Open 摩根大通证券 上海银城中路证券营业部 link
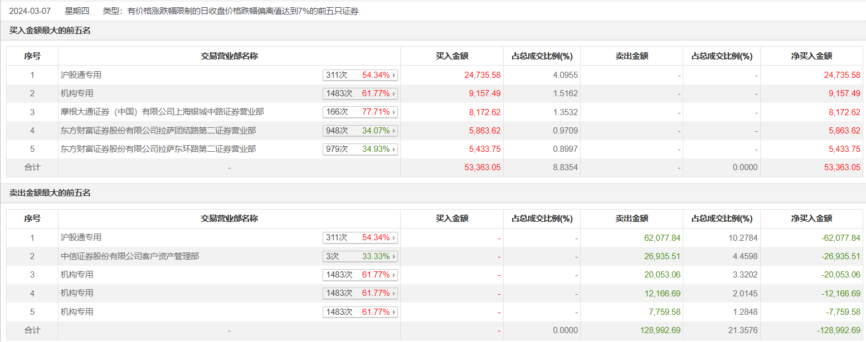Screen dimensions: 866x342 pyautogui.click(x=162, y=112)
